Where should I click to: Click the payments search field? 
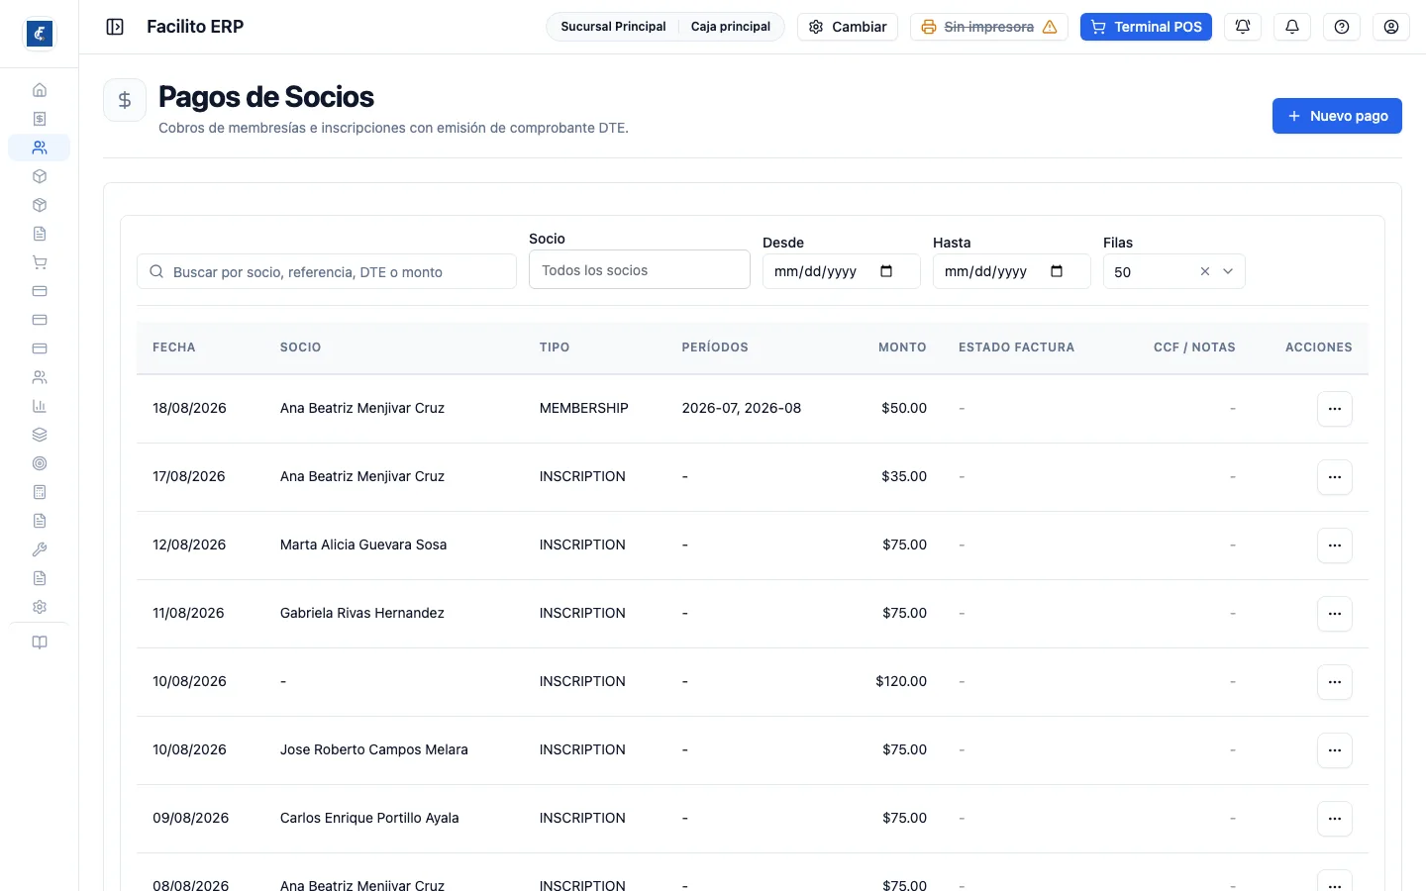pyautogui.click(x=327, y=271)
